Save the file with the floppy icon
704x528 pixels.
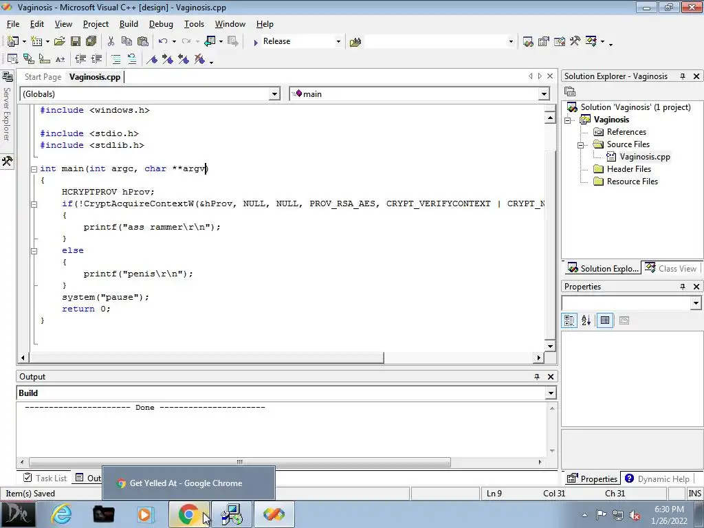(76, 41)
